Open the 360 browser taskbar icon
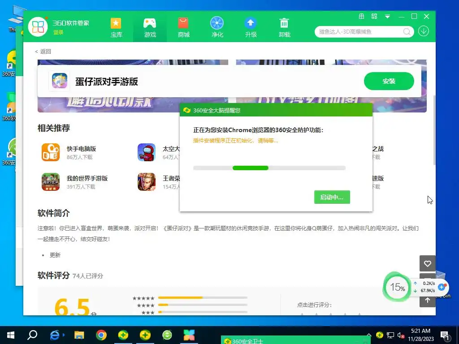 pos(167,335)
